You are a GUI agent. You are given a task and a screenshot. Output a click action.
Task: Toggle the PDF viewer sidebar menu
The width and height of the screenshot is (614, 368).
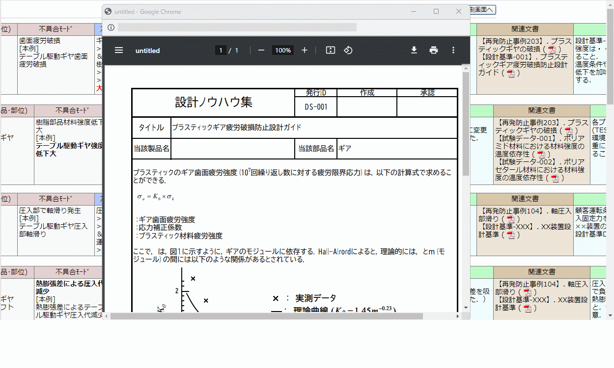pos(119,50)
